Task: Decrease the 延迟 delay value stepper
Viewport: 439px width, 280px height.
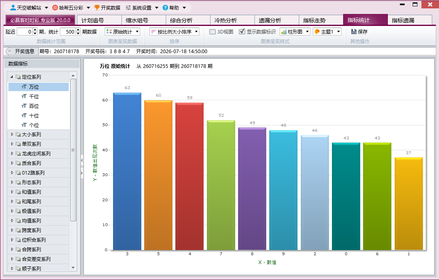Action: (35, 34)
